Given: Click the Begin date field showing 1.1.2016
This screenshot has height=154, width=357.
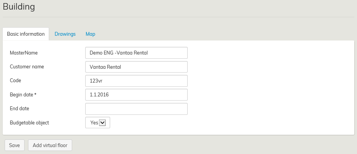Looking at the screenshot, I should [136, 94].
